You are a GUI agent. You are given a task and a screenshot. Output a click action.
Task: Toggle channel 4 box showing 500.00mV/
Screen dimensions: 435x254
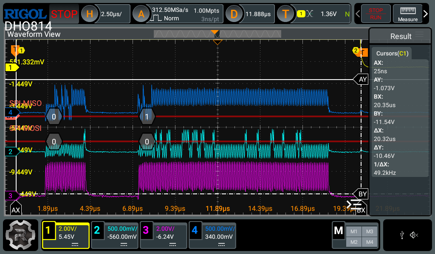(x=212, y=235)
